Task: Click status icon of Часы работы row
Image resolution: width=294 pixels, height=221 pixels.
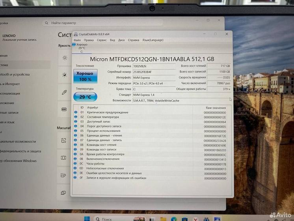Action: pos(75,163)
